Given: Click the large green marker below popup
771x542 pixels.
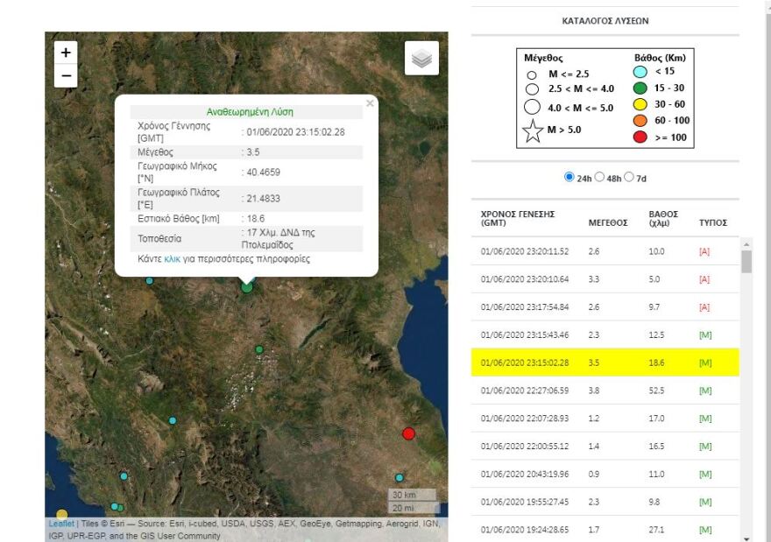Looking at the screenshot, I should [x=247, y=286].
